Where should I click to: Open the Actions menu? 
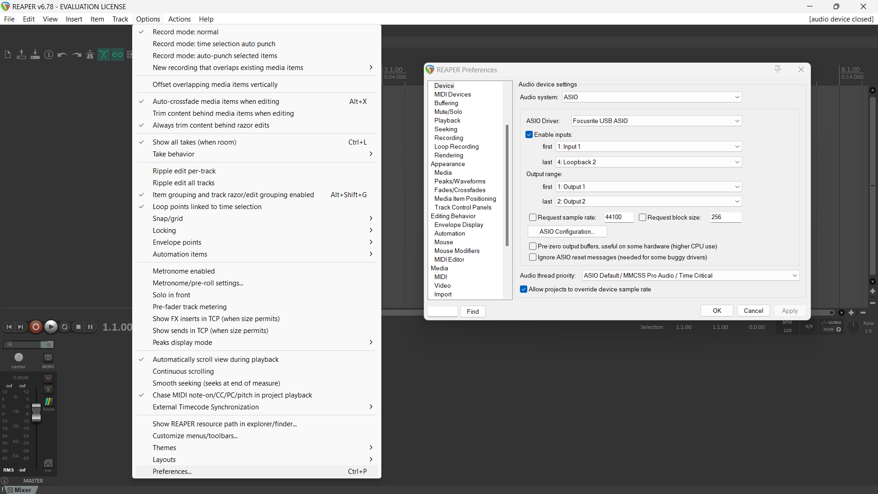point(179,19)
